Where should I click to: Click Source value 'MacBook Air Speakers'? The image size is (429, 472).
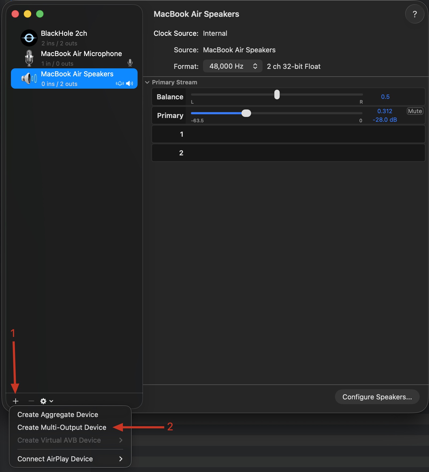pos(239,50)
